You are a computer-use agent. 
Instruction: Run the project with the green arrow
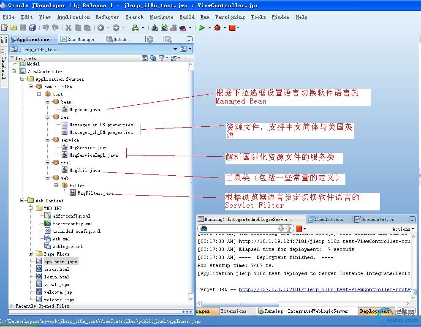pos(202,28)
